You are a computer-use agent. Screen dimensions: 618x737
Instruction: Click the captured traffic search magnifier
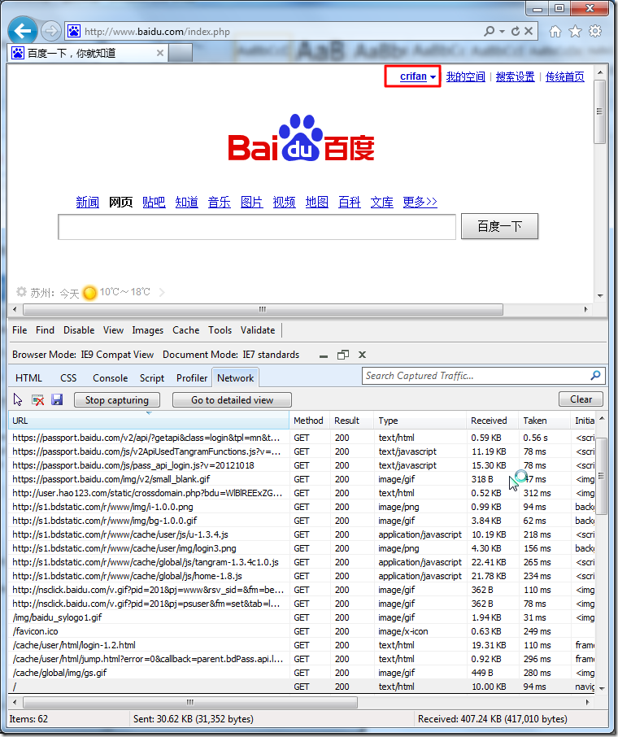click(595, 375)
